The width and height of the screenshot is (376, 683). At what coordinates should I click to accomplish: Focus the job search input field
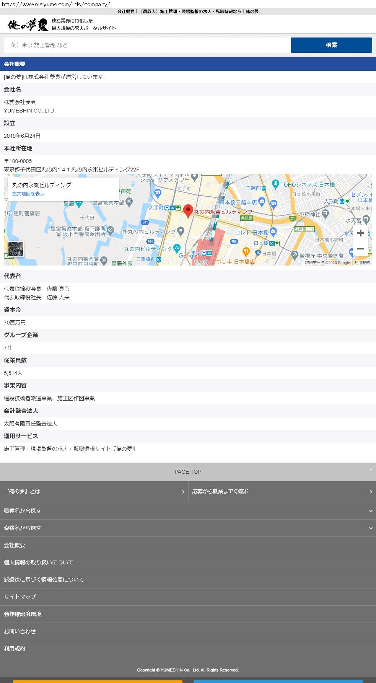tap(147, 45)
